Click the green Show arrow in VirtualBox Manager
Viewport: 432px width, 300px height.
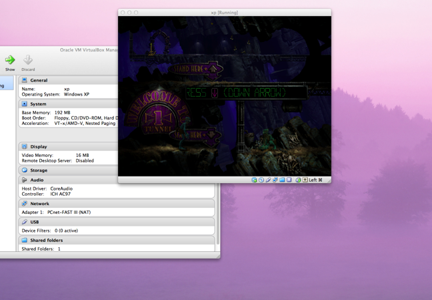[10, 59]
